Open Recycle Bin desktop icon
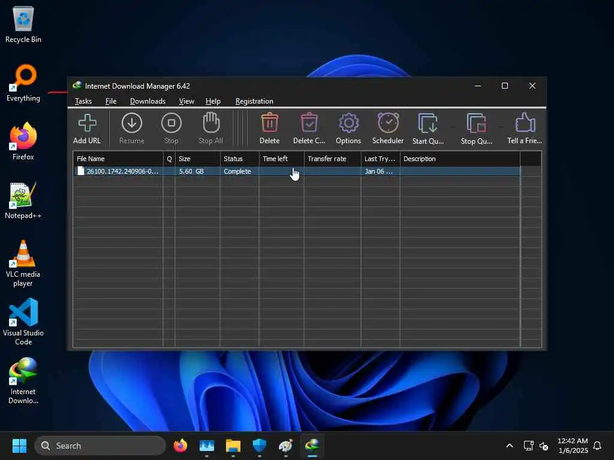The height and width of the screenshot is (460, 614). click(23, 25)
